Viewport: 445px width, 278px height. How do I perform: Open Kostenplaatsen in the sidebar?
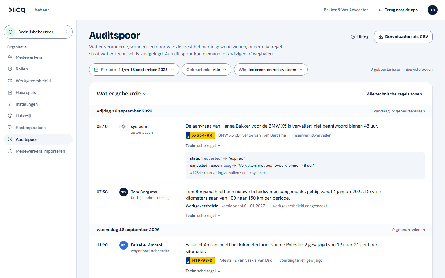[x=38, y=128]
